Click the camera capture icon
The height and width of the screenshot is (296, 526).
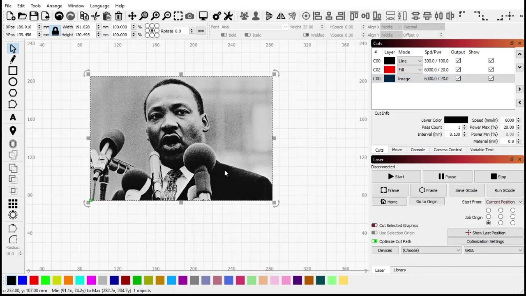189,16
